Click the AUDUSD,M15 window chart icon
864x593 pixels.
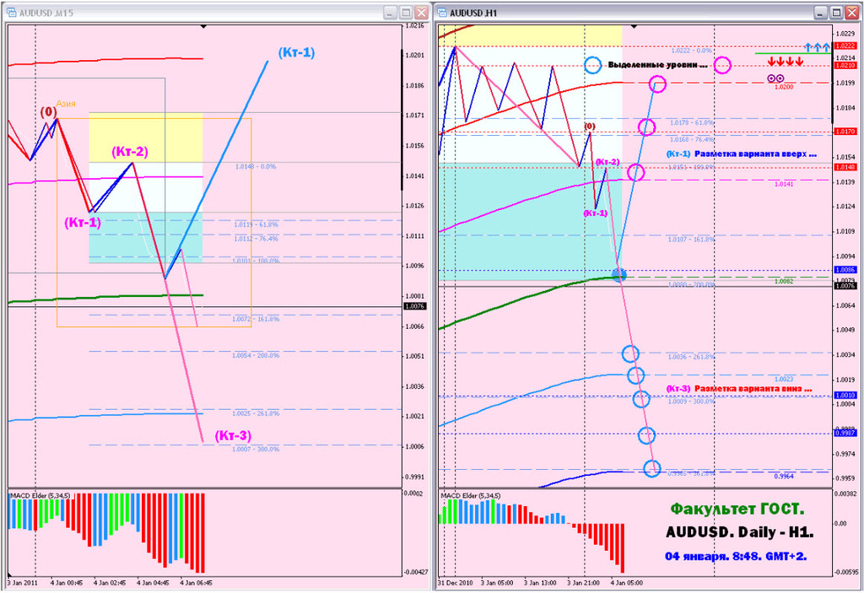click(11, 12)
